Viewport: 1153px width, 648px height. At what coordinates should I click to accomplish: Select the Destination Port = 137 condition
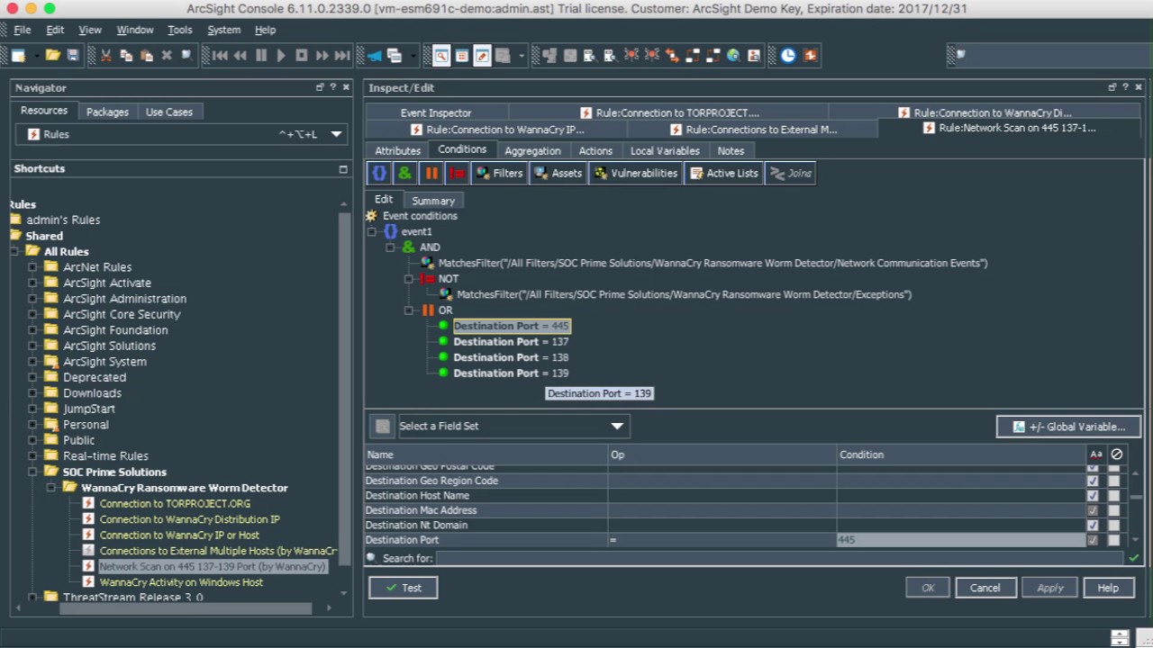point(511,342)
